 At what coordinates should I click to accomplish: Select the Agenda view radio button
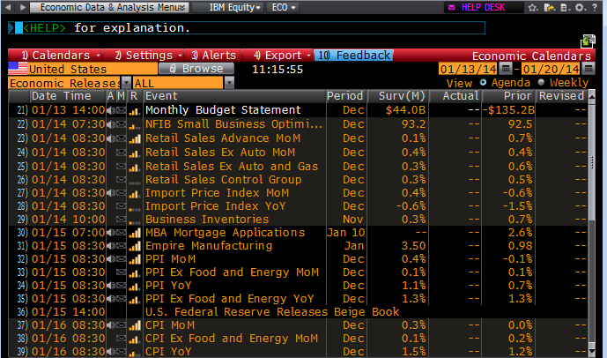pyautogui.click(x=483, y=83)
